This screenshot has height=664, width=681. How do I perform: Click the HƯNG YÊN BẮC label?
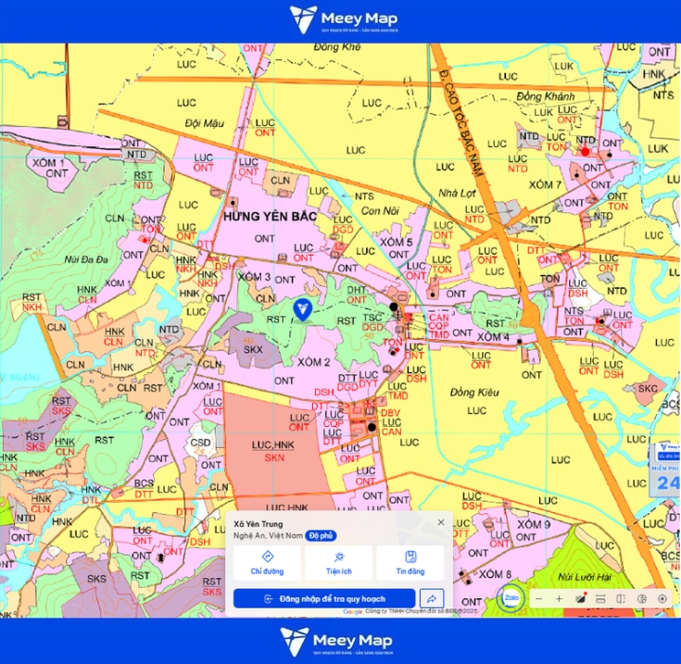[270, 216]
